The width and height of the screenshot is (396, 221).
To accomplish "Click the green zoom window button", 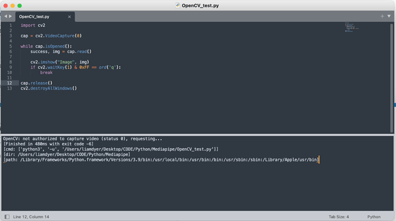I will [x=20, y=6].
